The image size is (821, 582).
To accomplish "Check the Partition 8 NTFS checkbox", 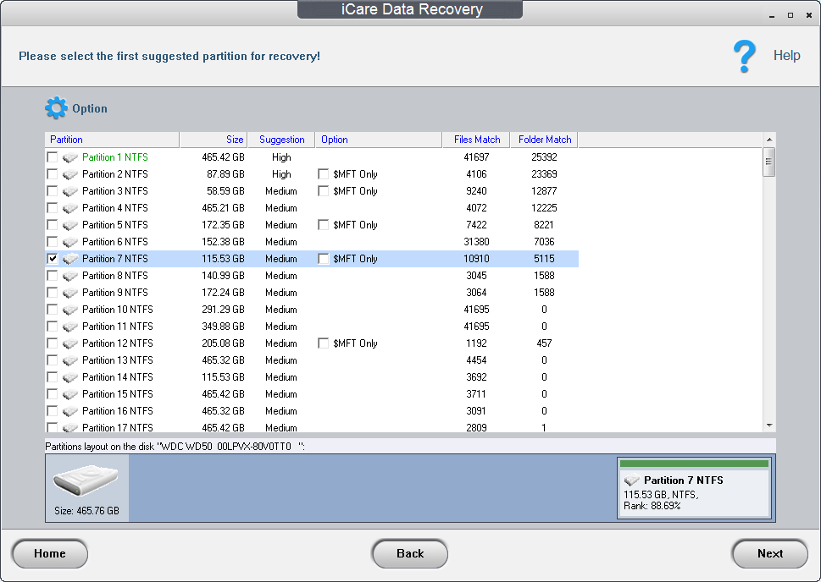I will tap(53, 276).
